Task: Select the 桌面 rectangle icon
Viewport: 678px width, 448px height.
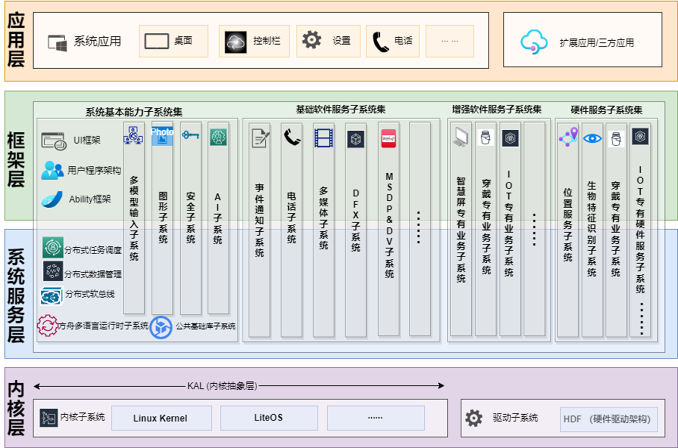Action: click(157, 41)
